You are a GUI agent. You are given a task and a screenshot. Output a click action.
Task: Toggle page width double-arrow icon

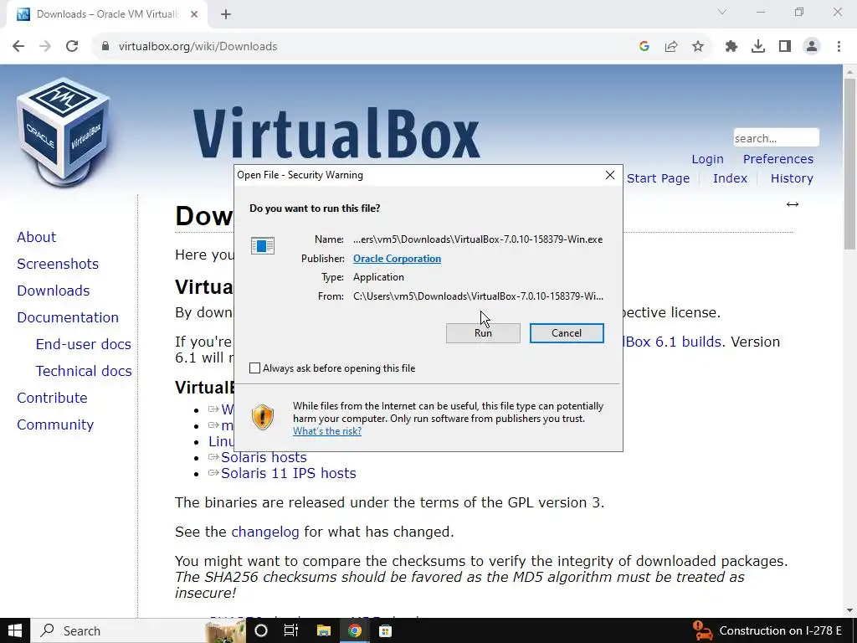pyautogui.click(x=793, y=204)
